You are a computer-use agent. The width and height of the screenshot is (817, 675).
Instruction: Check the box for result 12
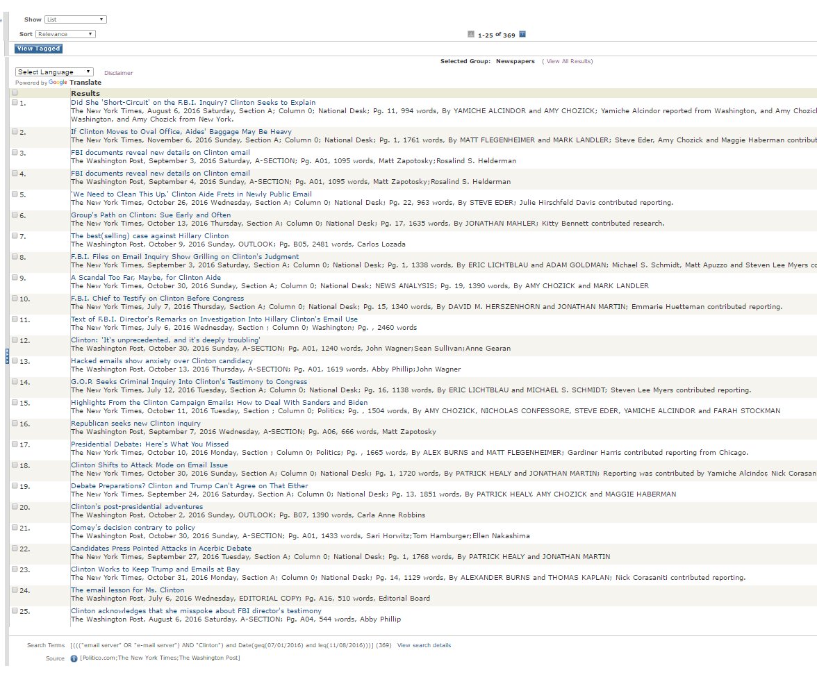click(x=15, y=340)
